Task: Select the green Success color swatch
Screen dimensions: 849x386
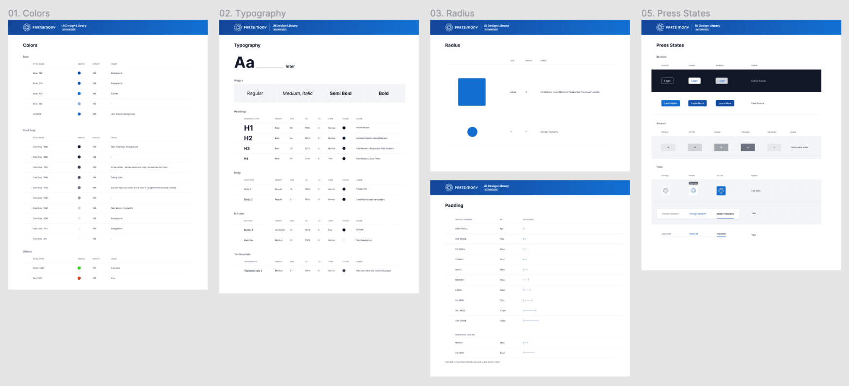Action: point(79,268)
